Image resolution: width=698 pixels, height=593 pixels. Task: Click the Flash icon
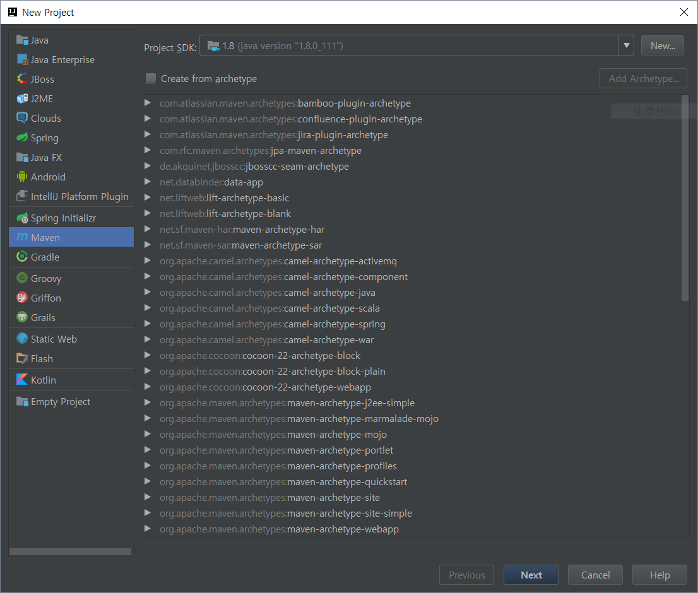point(22,358)
